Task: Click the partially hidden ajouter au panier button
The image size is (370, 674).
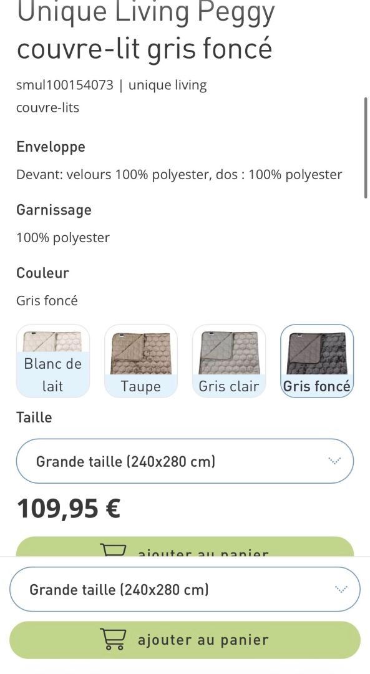Action: pos(185,547)
